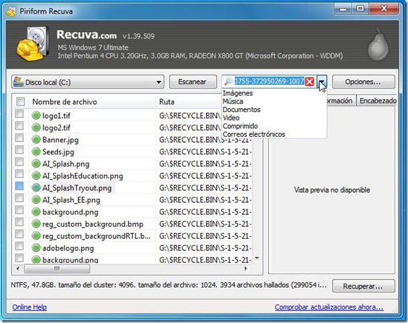The width and height of the screenshot is (408, 323).
Task: Toggle the checkbox for AI_SplashTryout.png
Action: (19, 186)
